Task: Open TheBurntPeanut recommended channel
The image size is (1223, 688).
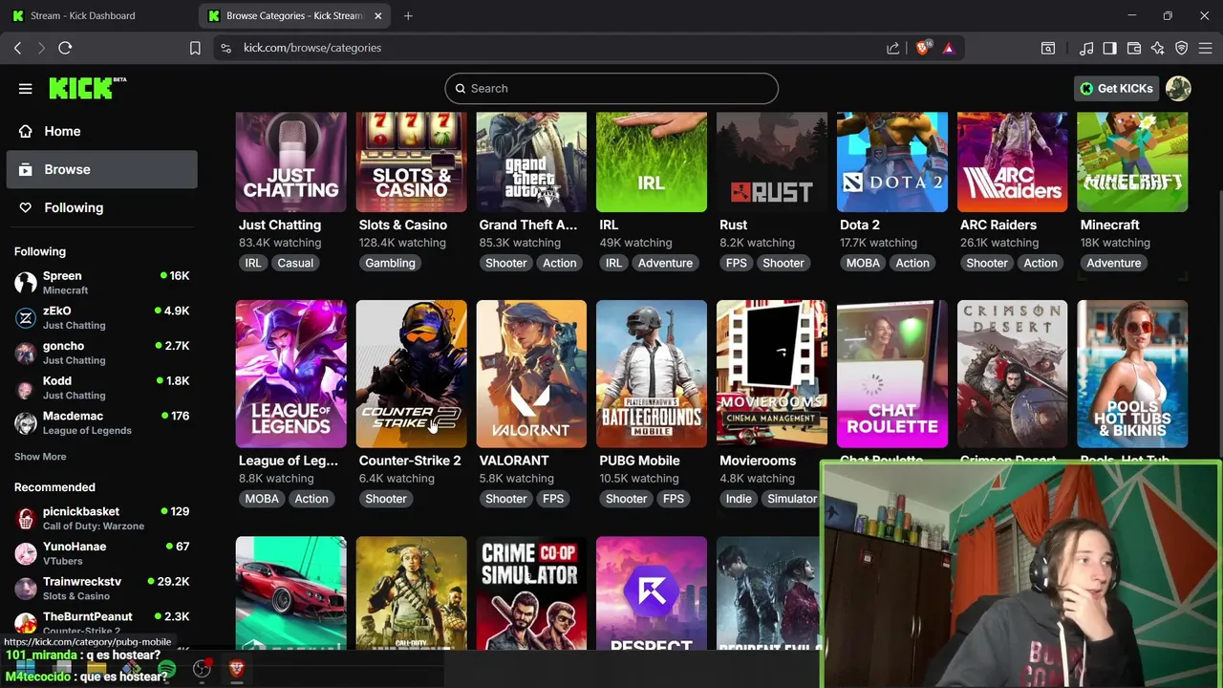Action: pos(101,623)
